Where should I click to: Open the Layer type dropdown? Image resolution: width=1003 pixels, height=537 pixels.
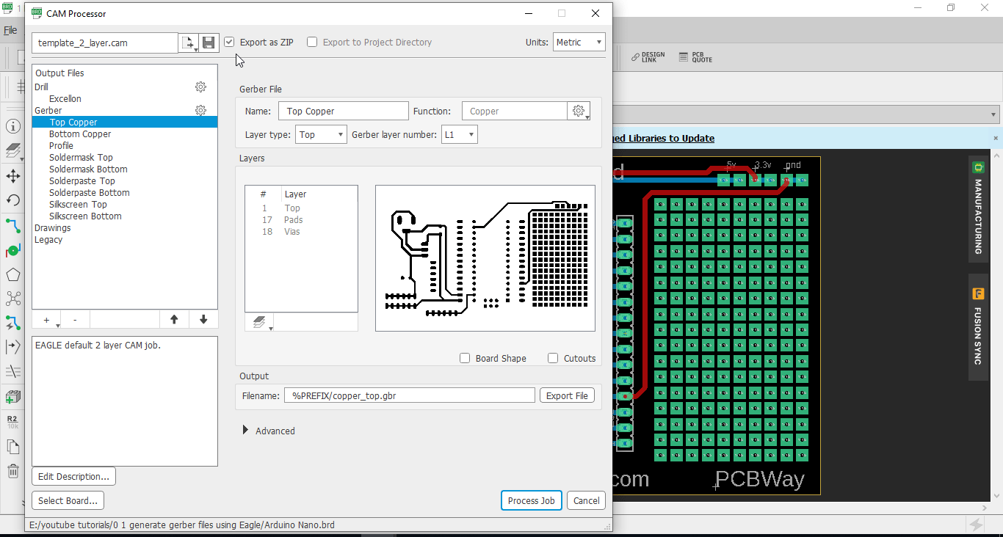(x=321, y=135)
